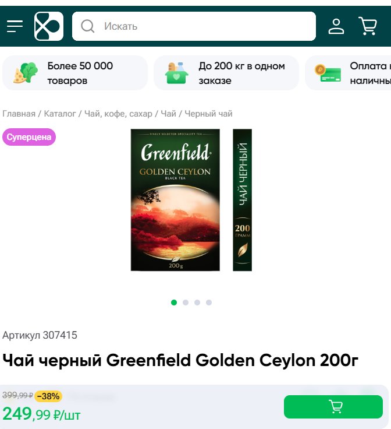391x429 pixels.
Task: Click the cheese and greens icon
Action: (26, 73)
